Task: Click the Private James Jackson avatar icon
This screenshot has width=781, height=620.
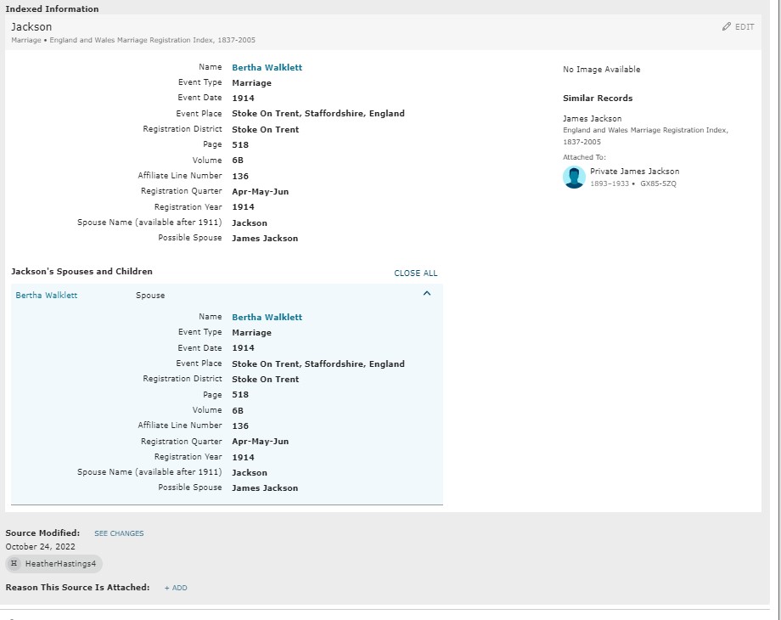Action: pyautogui.click(x=574, y=177)
